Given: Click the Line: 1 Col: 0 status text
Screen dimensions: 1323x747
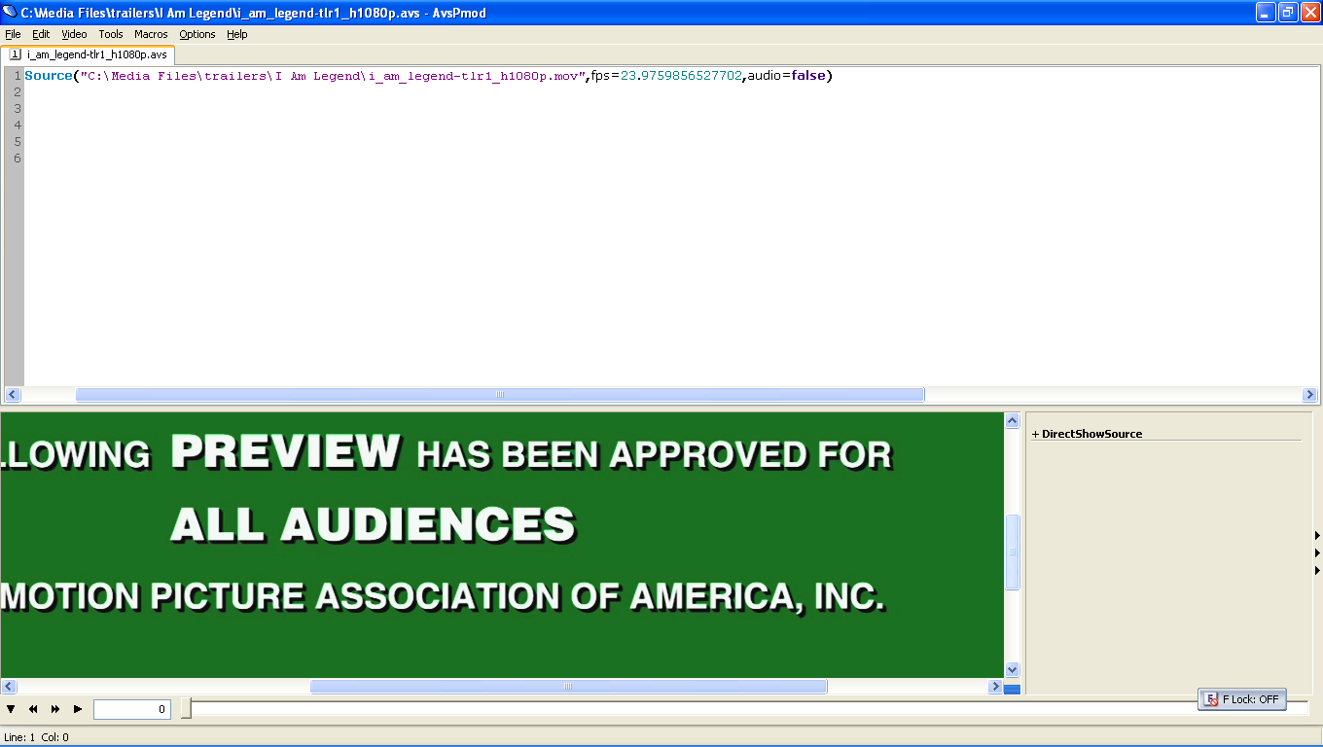Looking at the screenshot, I should [37, 737].
